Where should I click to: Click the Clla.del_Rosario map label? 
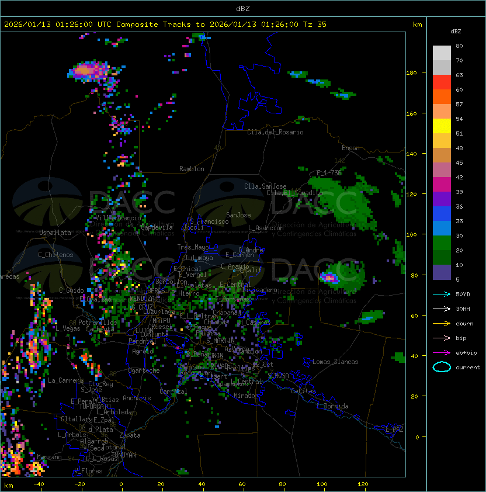275,132
